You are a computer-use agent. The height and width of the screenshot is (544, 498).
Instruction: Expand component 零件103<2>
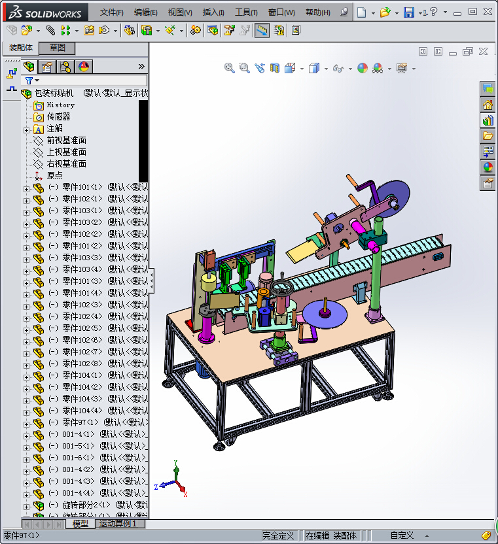coord(26,224)
